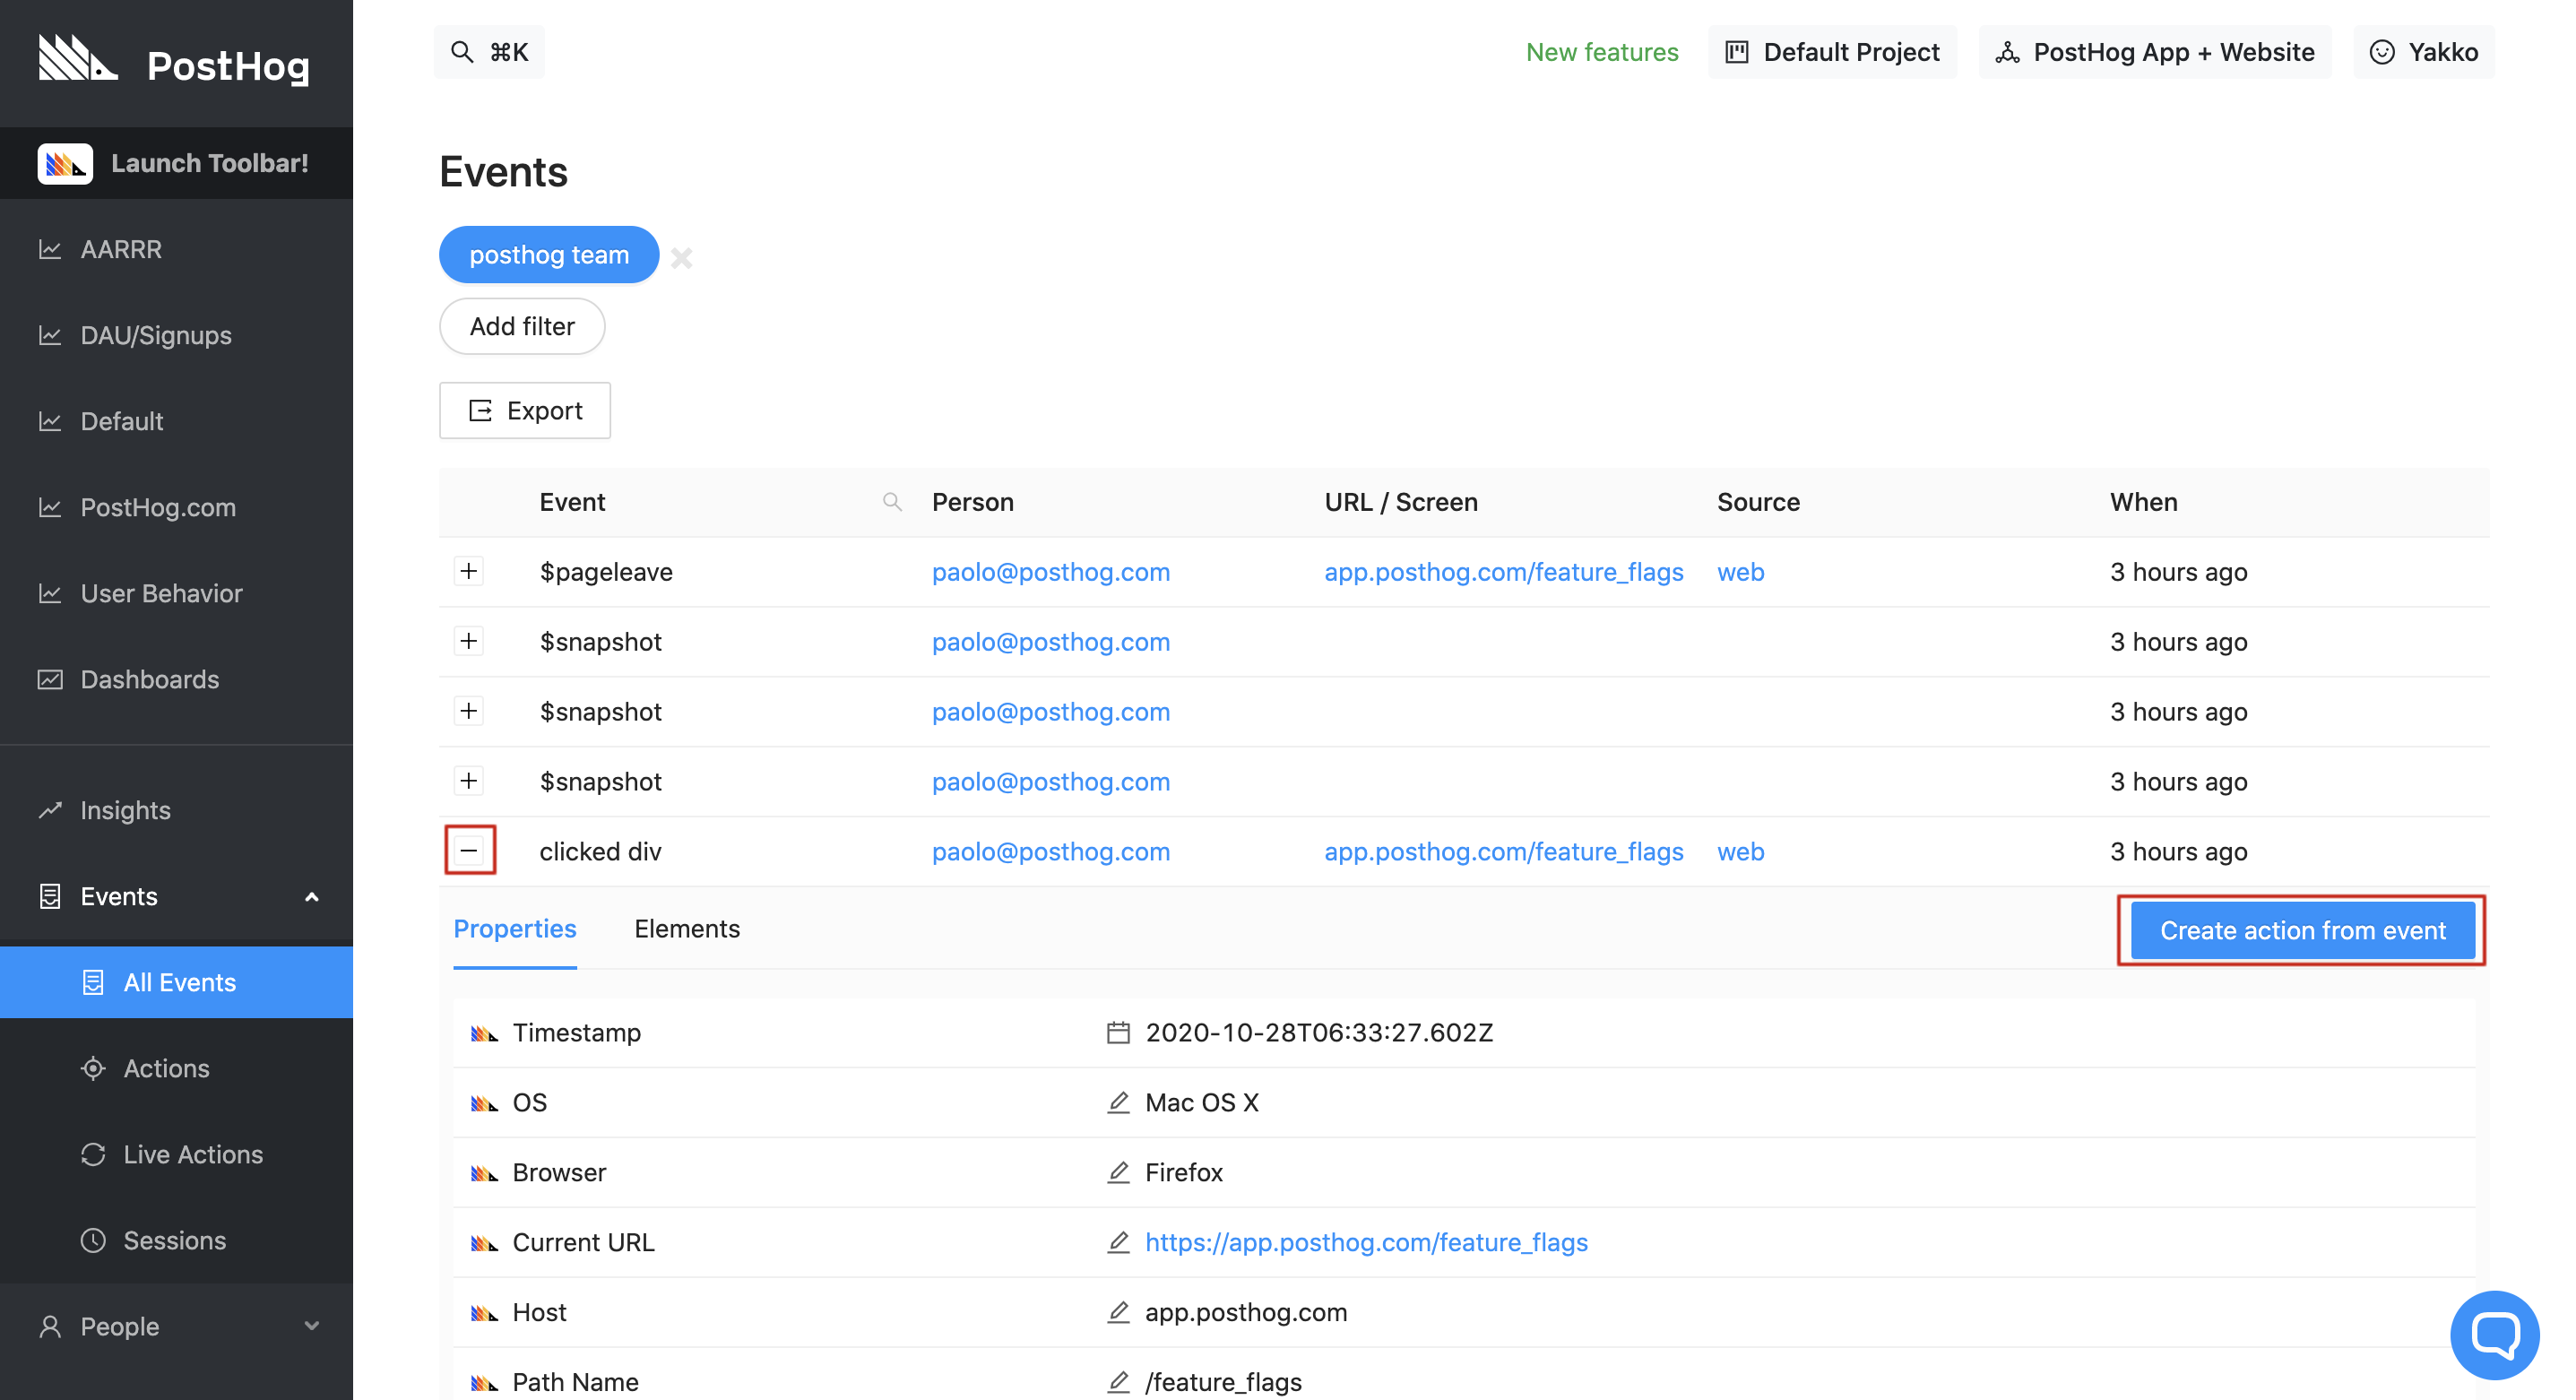Viewport: 2576px width, 1400px height.
Task: Open command palette search button
Action: 489,52
